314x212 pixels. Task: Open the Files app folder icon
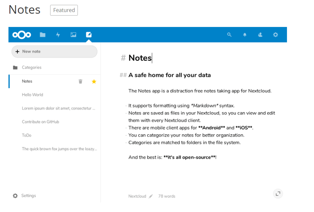pos(43,35)
